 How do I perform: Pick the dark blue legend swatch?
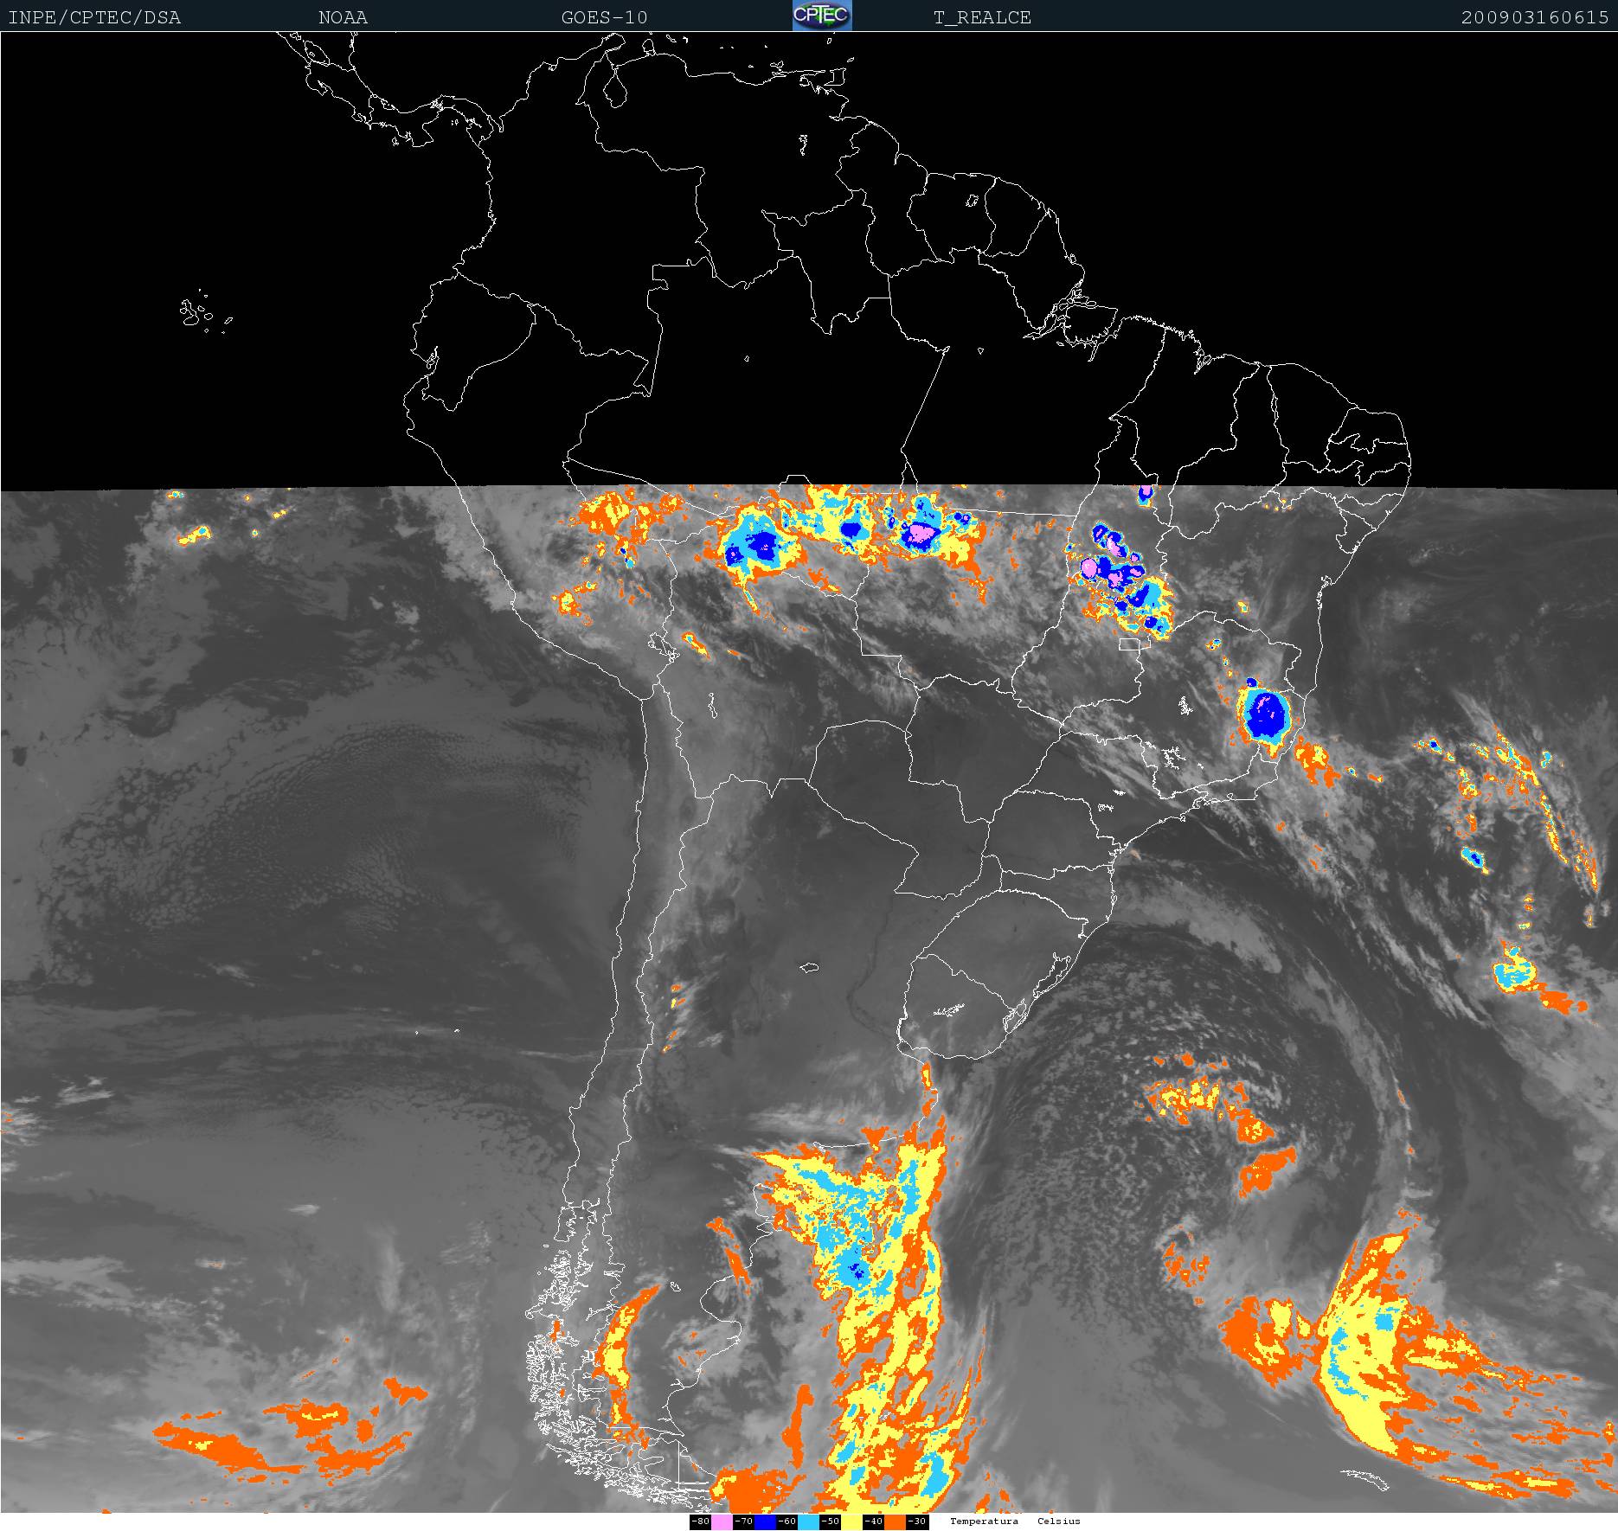[x=765, y=1521]
